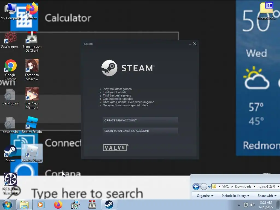Click Create New Account in Steam

(x=140, y=121)
